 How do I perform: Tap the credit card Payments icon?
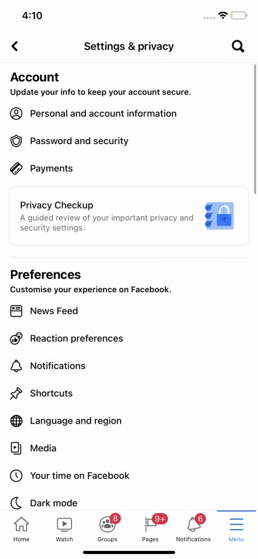pyautogui.click(x=16, y=169)
